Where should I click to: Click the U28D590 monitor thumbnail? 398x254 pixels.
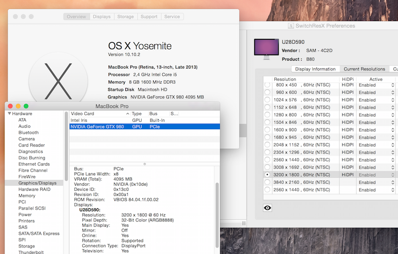pyautogui.click(x=266, y=49)
